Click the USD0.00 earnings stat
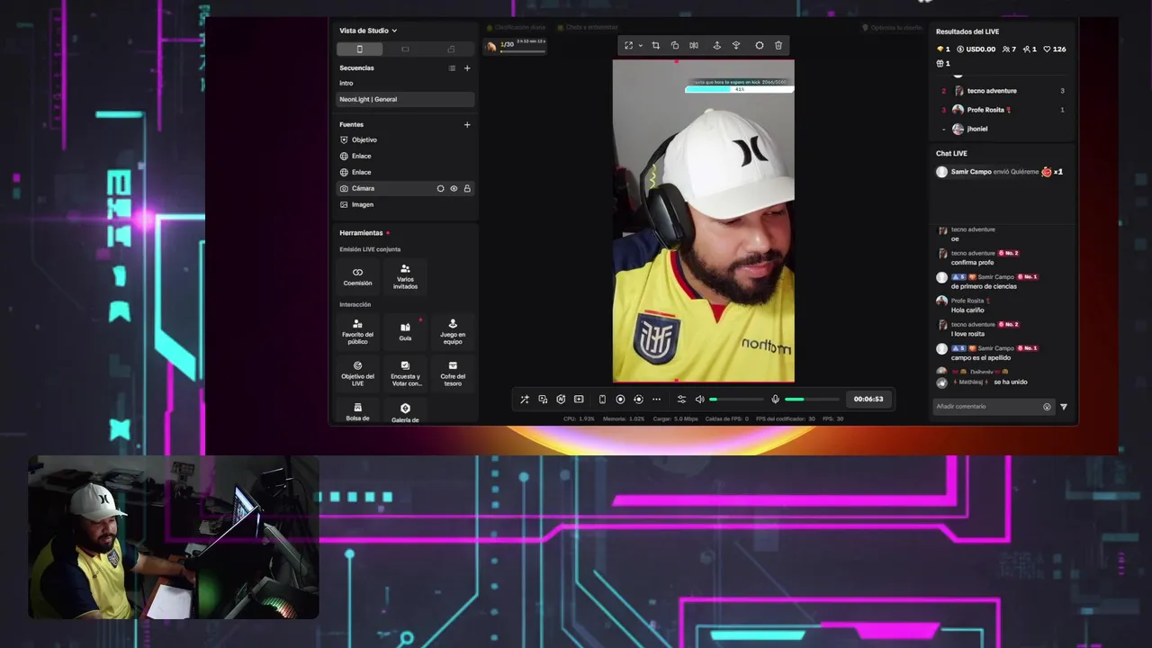The image size is (1152, 648). point(976,49)
